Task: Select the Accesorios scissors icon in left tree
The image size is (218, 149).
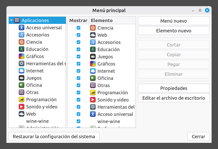Action: pyautogui.click(x=22, y=35)
